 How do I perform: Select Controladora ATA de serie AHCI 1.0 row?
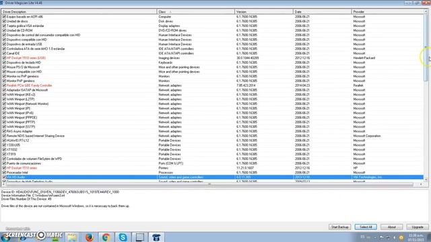(x=213, y=49)
